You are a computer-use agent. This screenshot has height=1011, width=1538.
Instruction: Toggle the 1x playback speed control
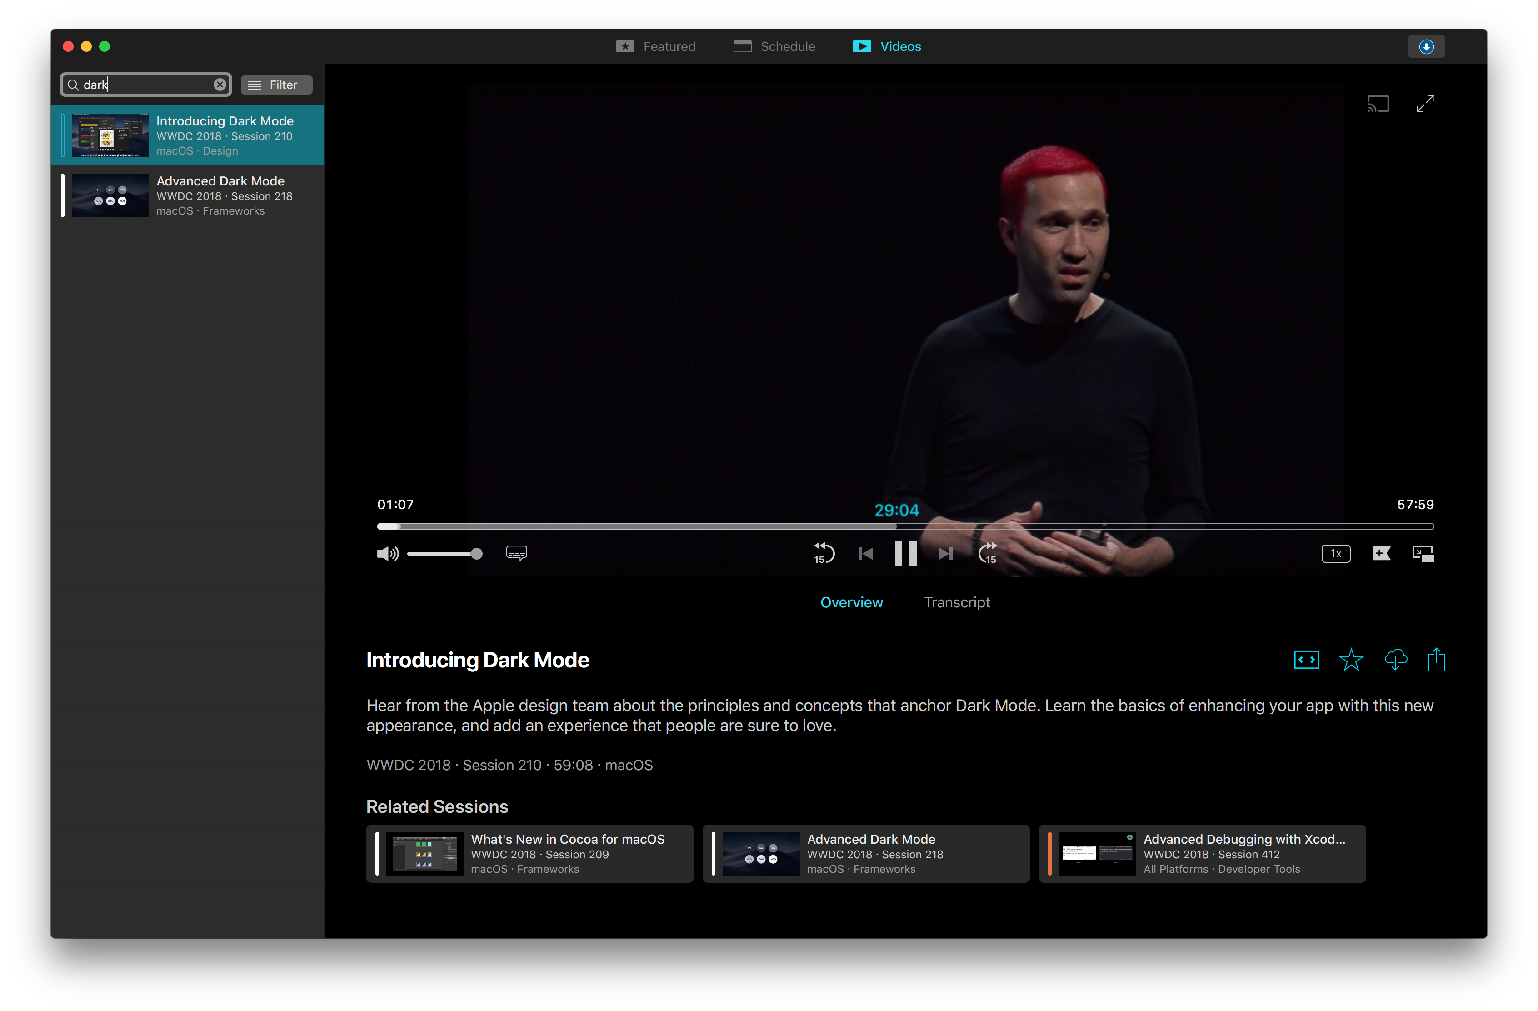(x=1336, y=553)
